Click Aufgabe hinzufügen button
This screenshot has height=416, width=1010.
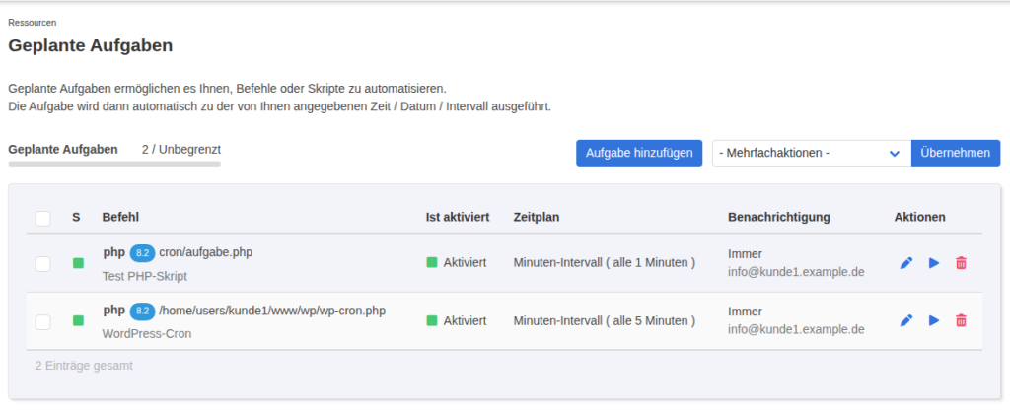click(639, 153)
